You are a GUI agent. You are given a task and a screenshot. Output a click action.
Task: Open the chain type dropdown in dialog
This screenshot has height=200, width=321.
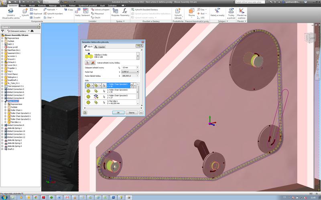tap(138, 56)
